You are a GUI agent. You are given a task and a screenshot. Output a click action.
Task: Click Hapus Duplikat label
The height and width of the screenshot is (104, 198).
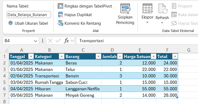(x=78, y=15)
